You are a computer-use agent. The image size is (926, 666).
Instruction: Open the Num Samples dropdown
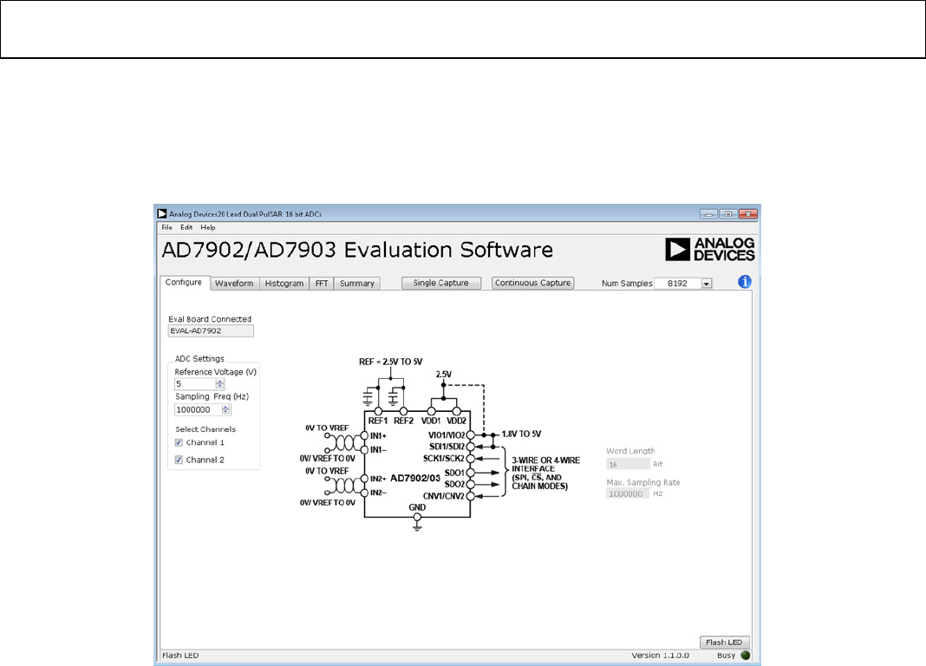(706, 283)
